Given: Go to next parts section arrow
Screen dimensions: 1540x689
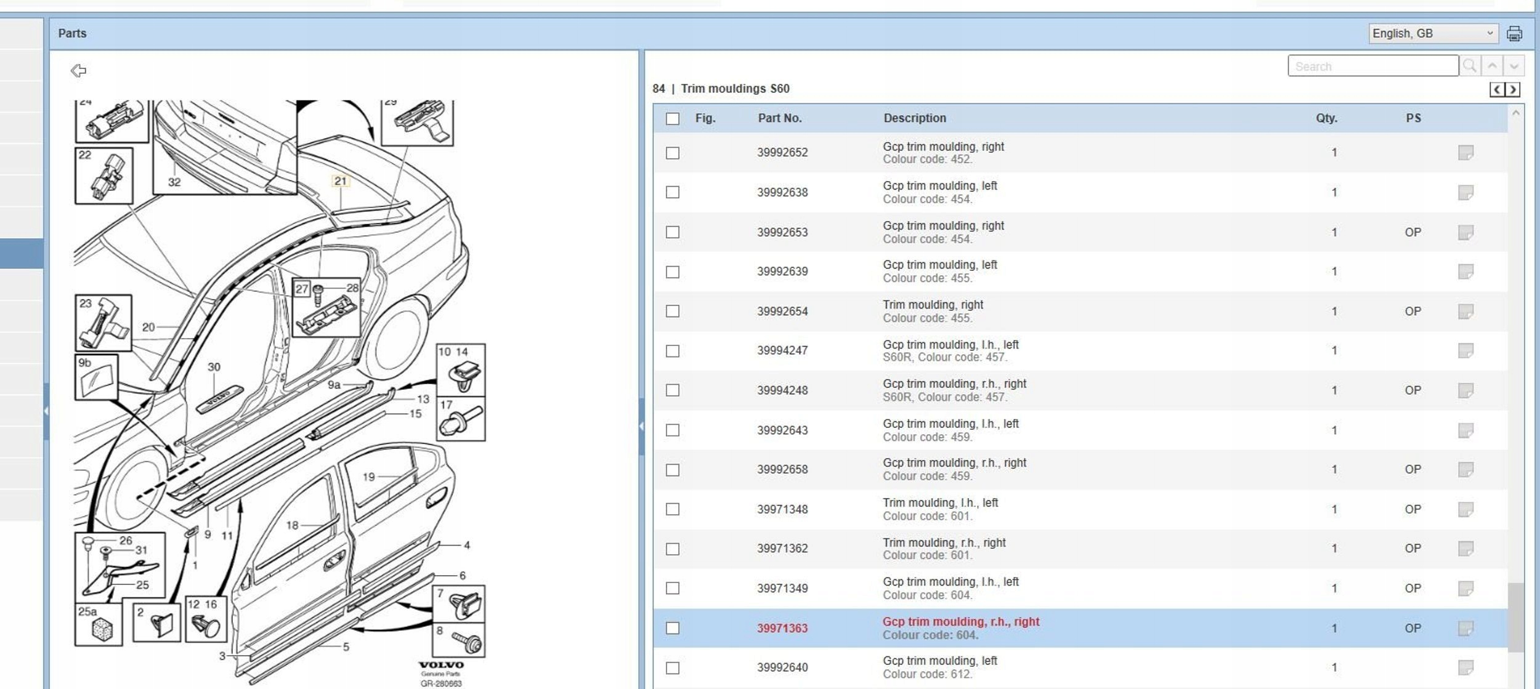Looking at the screenshot, I should (1512, 90).
